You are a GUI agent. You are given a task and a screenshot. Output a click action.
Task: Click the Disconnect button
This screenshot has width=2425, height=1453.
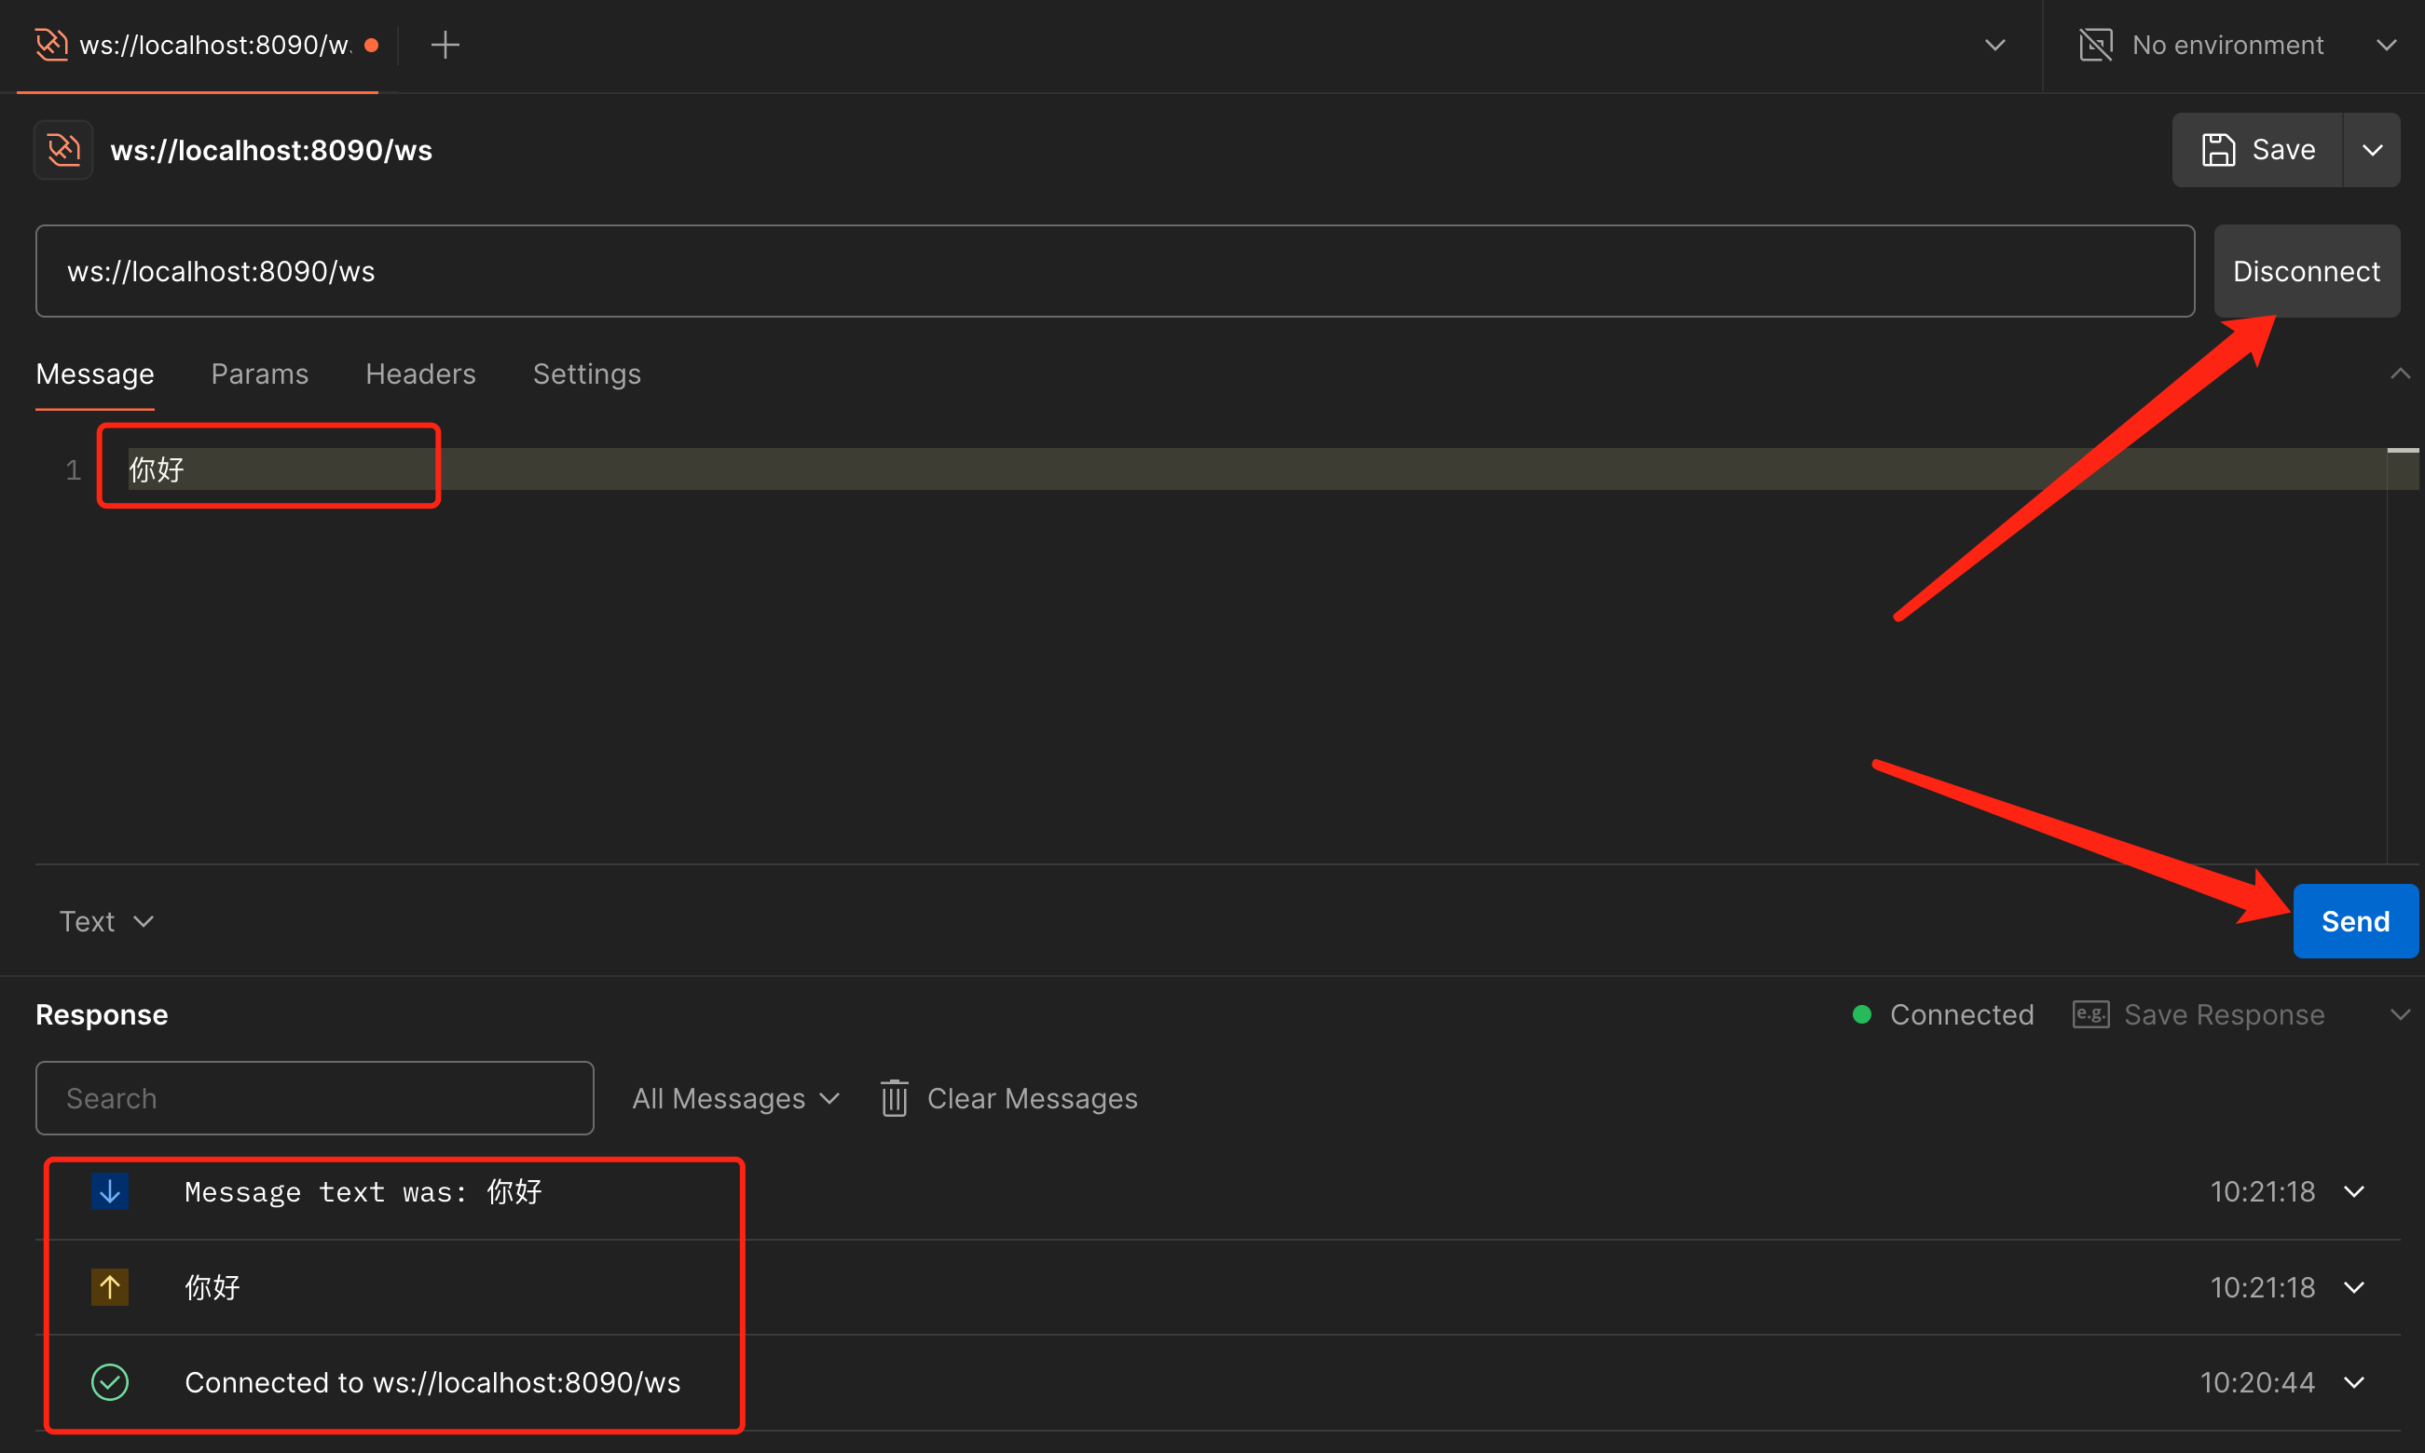click(x=2306, y=271)
